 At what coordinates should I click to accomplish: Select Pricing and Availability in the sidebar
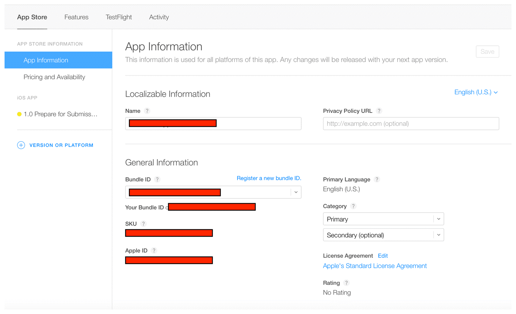coord(54,77)
